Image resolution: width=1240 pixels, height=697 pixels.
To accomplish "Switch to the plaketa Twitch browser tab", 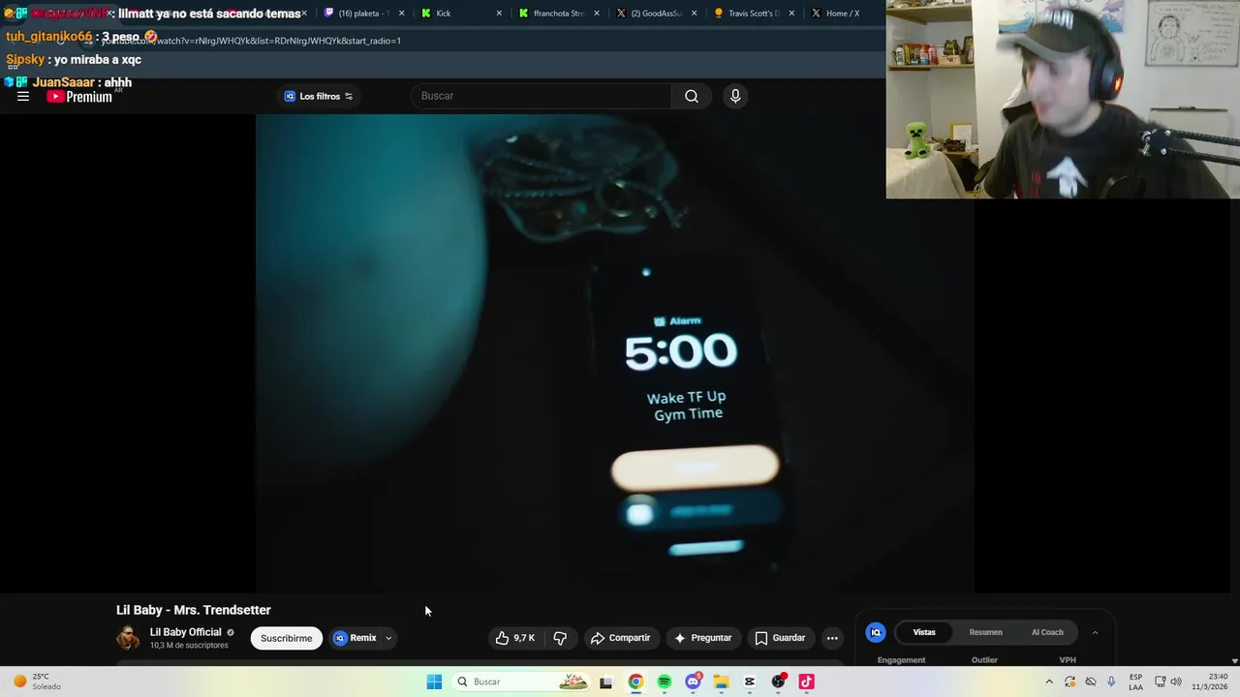I will pyautogui.click(x=362, y=14).
